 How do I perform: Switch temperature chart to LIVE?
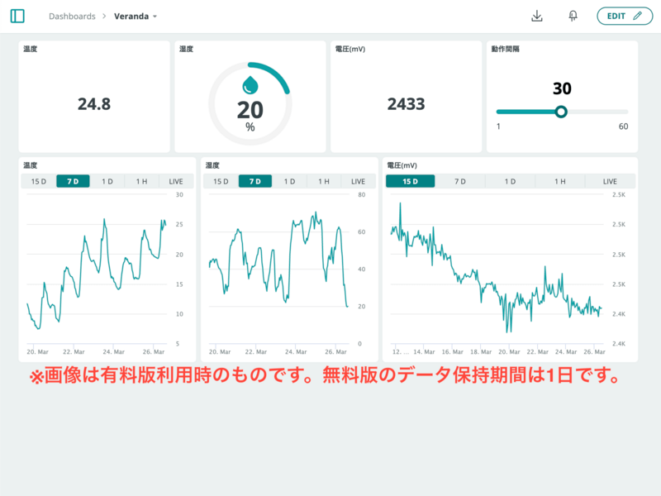tap(176, 181)
